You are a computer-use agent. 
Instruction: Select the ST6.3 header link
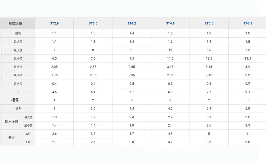[248, 23]
